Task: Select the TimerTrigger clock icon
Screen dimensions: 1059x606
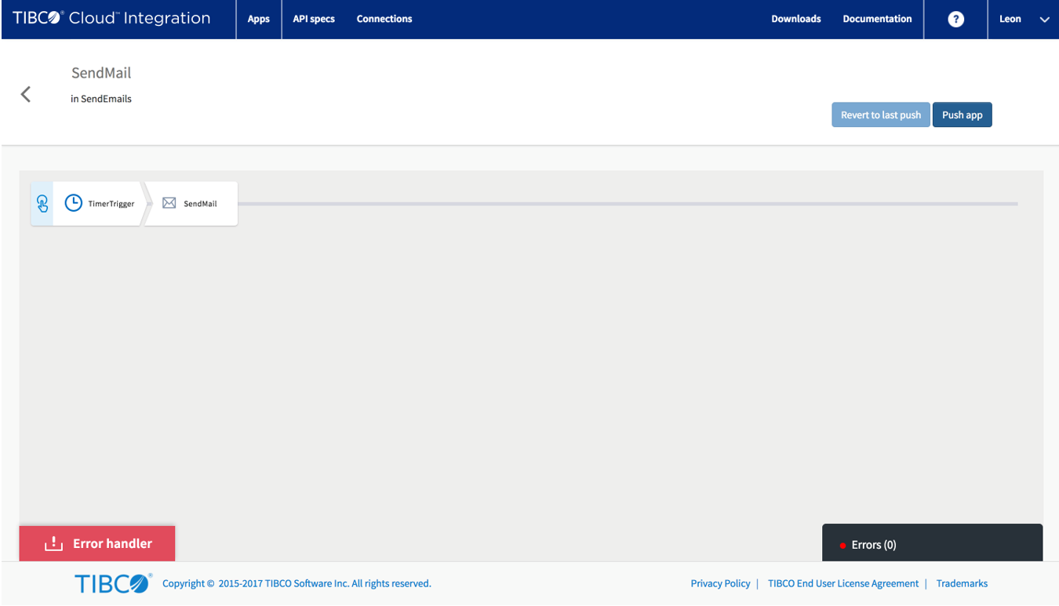Action: pos(73,203)
